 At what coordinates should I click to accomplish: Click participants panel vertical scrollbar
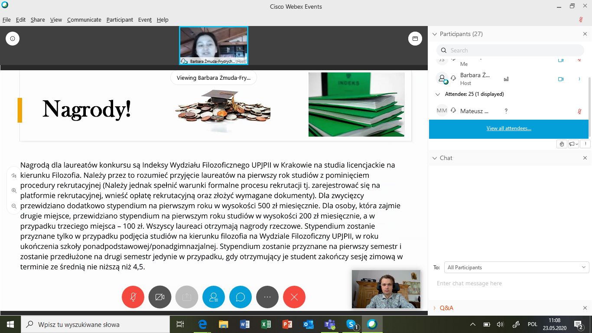pos(589,108)
